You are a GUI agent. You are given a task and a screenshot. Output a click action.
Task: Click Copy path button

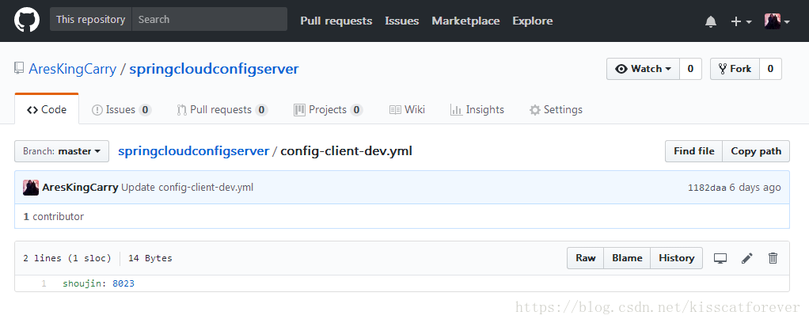tap(756, 151)
